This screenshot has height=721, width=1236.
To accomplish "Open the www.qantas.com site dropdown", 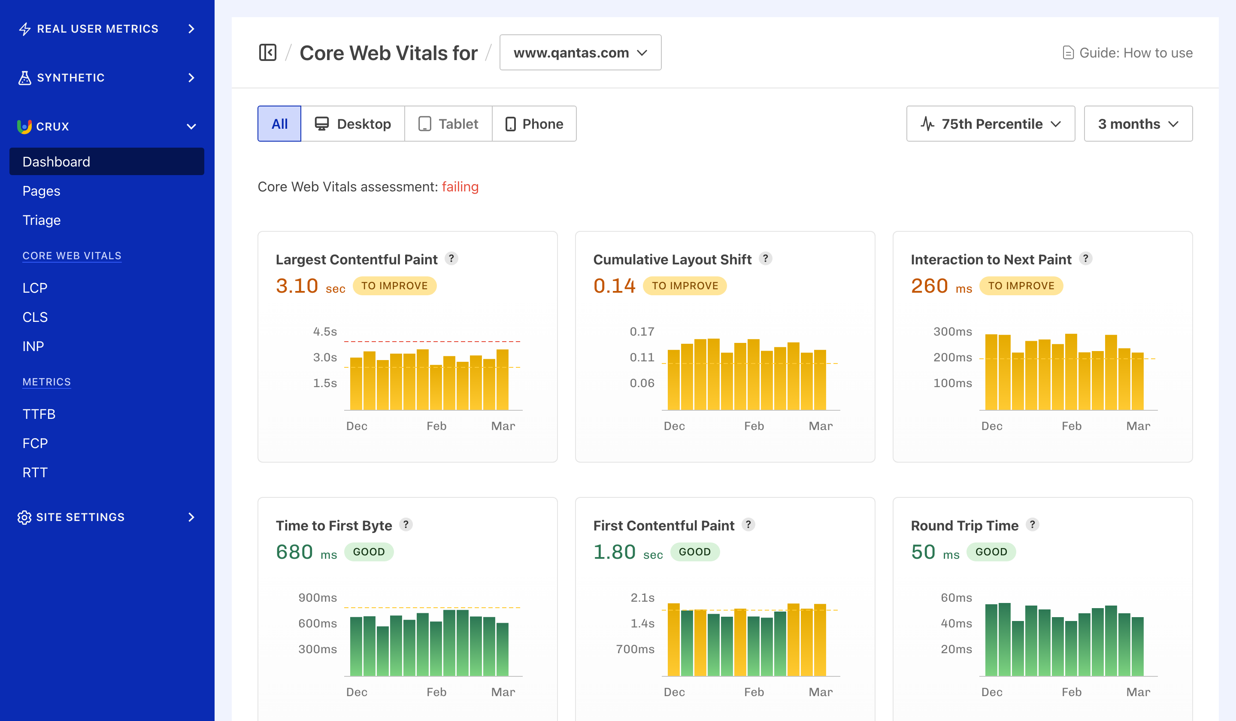I will (580, 52).
